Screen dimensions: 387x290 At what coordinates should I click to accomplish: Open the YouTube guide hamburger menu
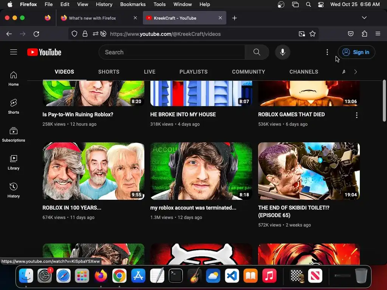pyautogui.click(x=14, y=52)
